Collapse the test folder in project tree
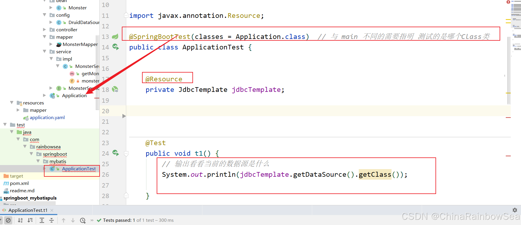This screenshot has width=521, height=225. (5, 125)
